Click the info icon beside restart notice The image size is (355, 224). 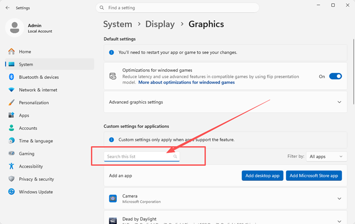(x=111, y=52)
